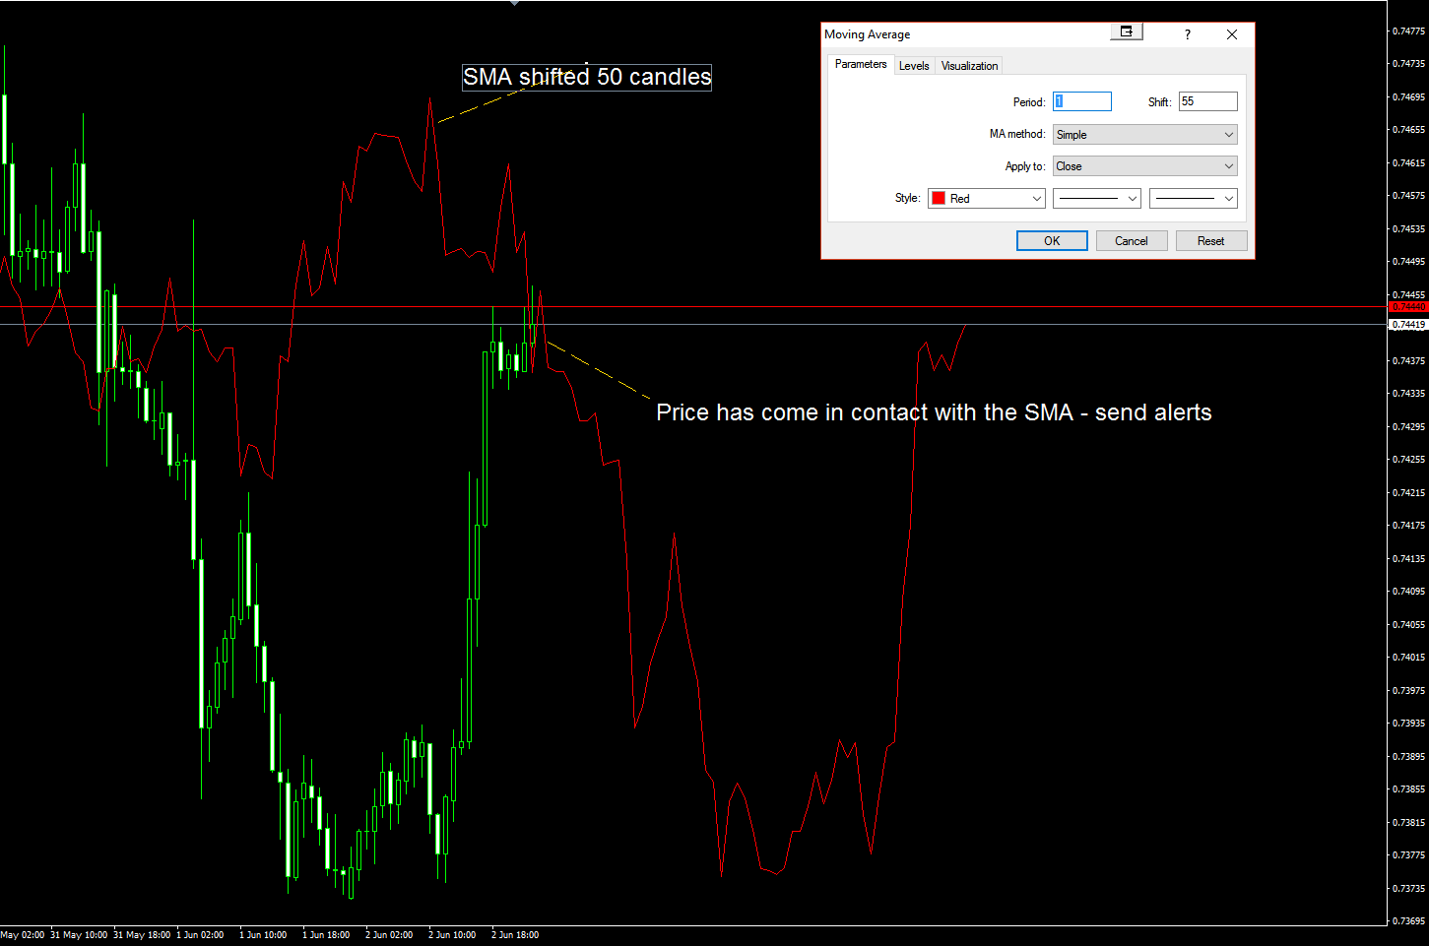Switch to the Levels tab
This screenshot has height=946, width=1429.
point(914,66)
